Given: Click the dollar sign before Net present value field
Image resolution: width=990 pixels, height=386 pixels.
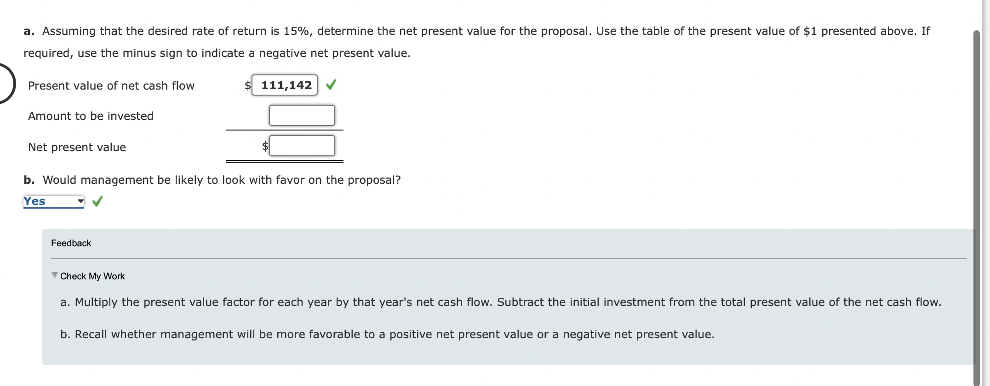Looking at the screenshot, I should pos(264,146).
